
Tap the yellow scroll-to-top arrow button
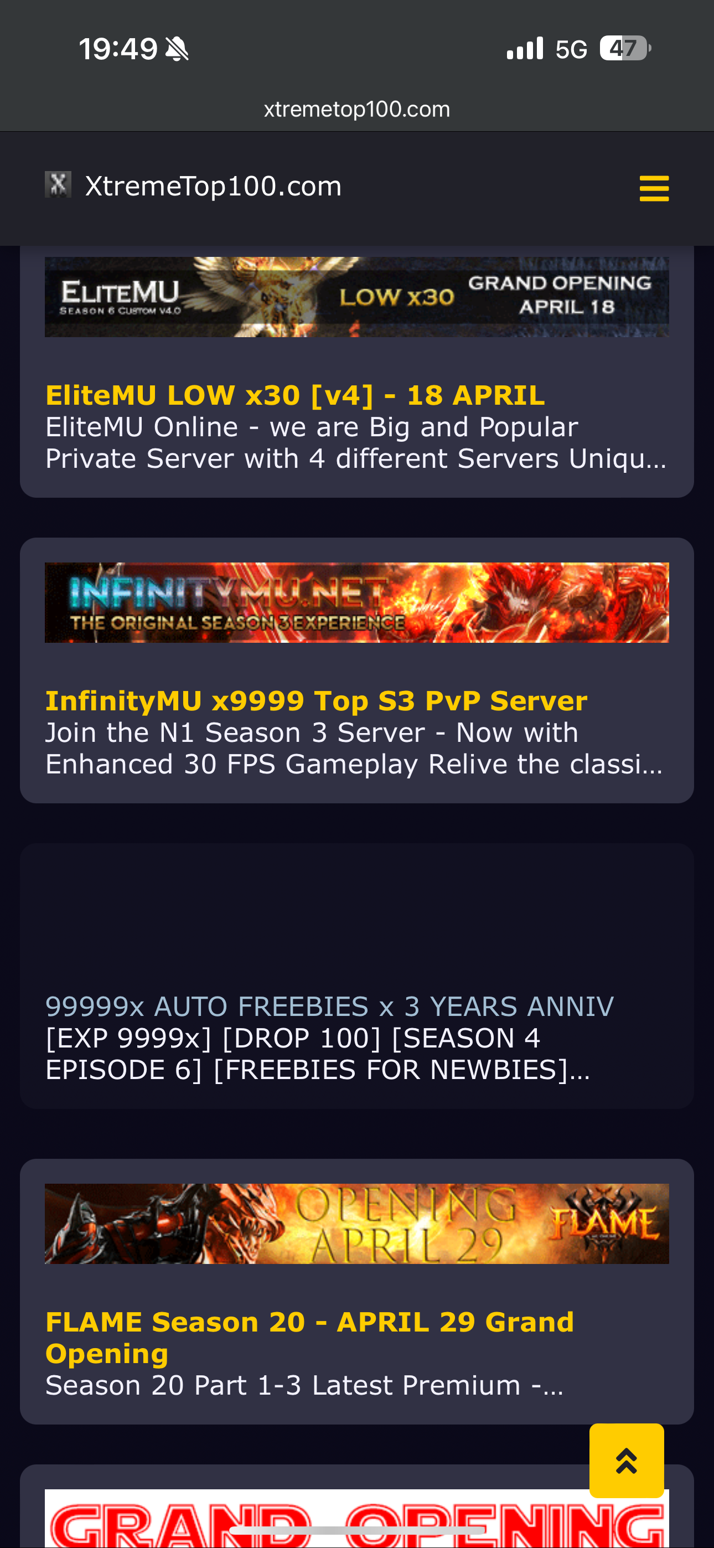[x=626, y=1461]
